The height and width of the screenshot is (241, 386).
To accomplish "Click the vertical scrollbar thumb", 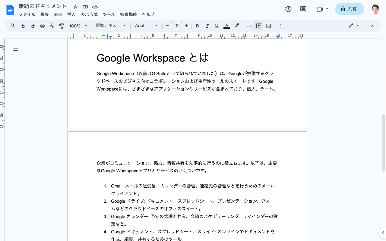I will point(384,143).
